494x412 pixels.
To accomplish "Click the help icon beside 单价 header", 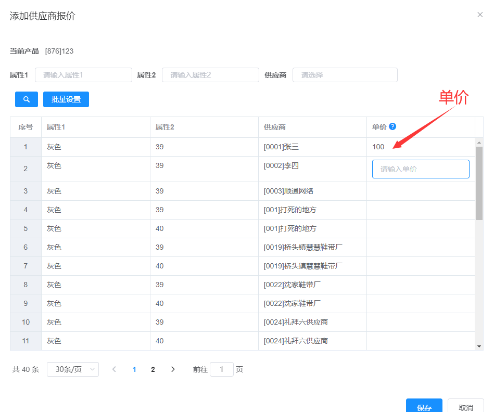I will 392,126.
